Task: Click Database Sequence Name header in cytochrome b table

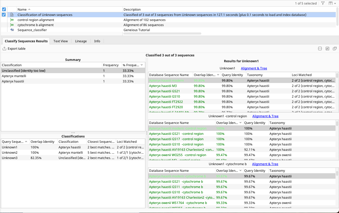Action: click(182, 171)
